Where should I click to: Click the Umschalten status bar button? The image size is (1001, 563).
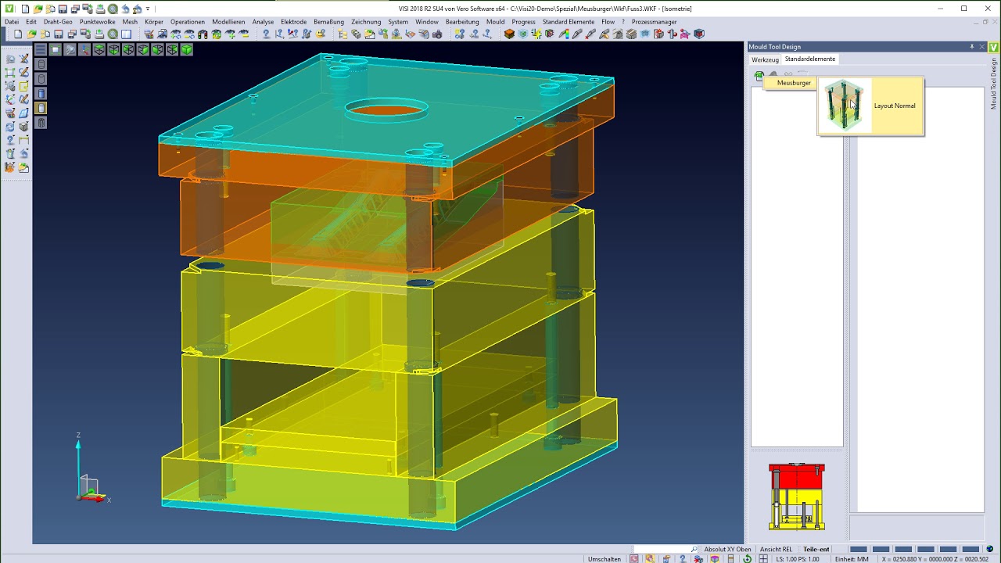click(x=605, y=559)
